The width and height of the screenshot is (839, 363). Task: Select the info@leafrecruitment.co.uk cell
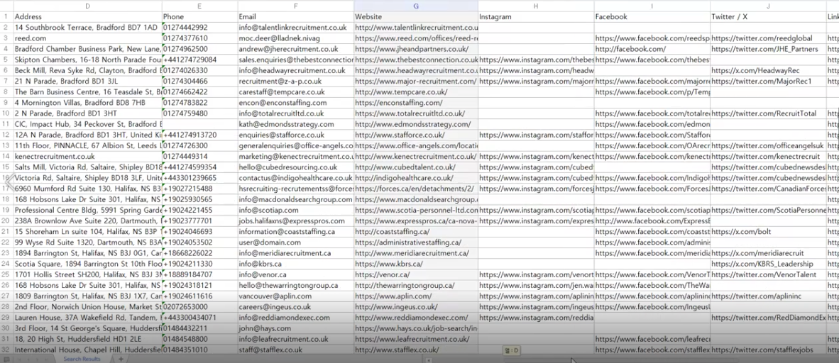pos(295,339)
